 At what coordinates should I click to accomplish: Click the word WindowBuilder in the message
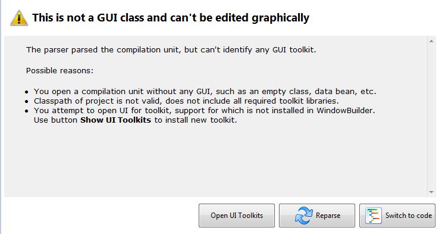click(345, 110)
